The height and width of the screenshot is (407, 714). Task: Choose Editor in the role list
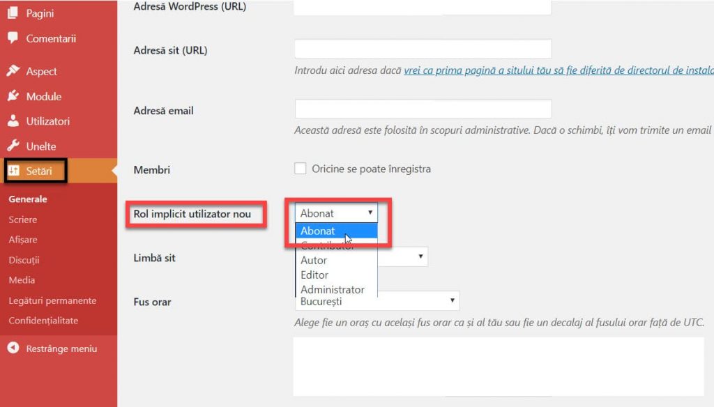point(314,275)
